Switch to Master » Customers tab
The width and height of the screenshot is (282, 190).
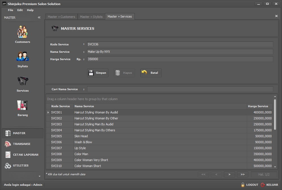pos(61,17)
